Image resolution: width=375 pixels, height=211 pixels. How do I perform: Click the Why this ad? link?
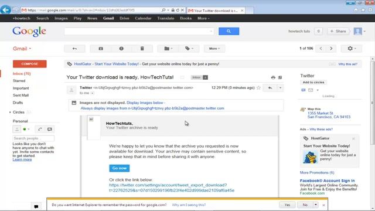click(x=347, y=64)
